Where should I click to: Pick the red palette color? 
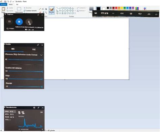(x=116, y=8)
